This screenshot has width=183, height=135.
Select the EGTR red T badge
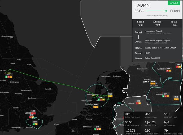point(33,113)
